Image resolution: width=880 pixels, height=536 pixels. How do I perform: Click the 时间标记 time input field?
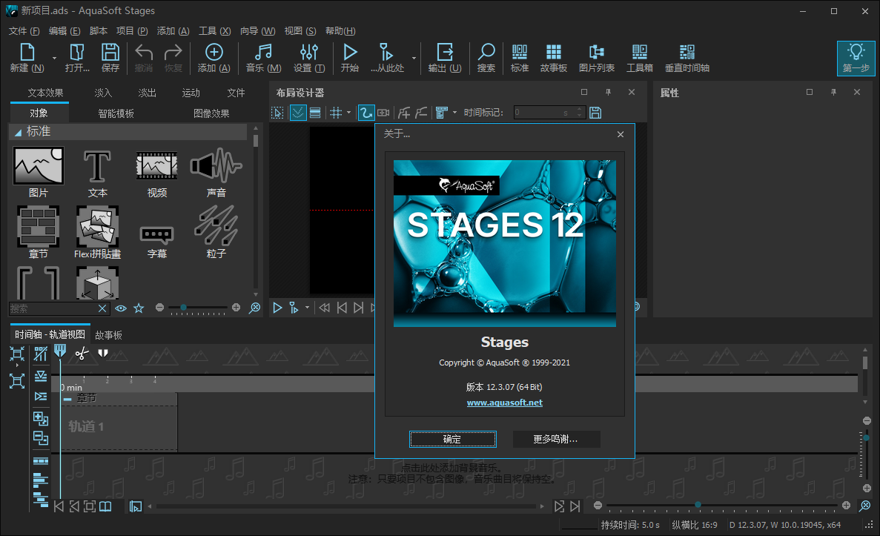point(544,113)
